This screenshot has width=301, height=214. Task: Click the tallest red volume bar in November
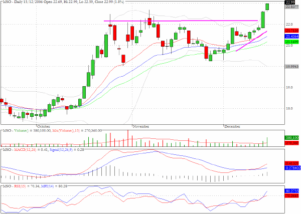click(x=128, y=138)
